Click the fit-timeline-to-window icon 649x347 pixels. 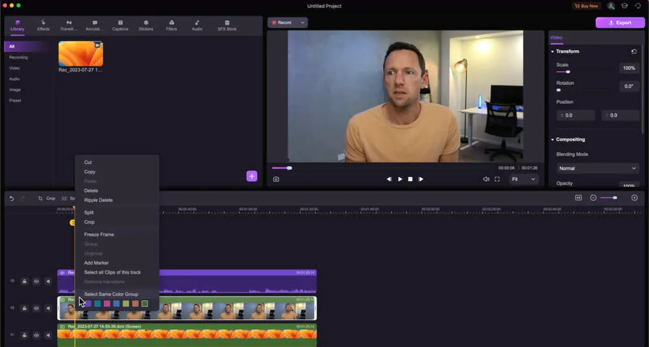[578, 198]
